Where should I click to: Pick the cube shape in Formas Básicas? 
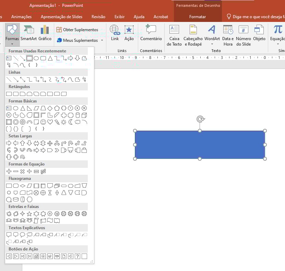click(84, 115)
